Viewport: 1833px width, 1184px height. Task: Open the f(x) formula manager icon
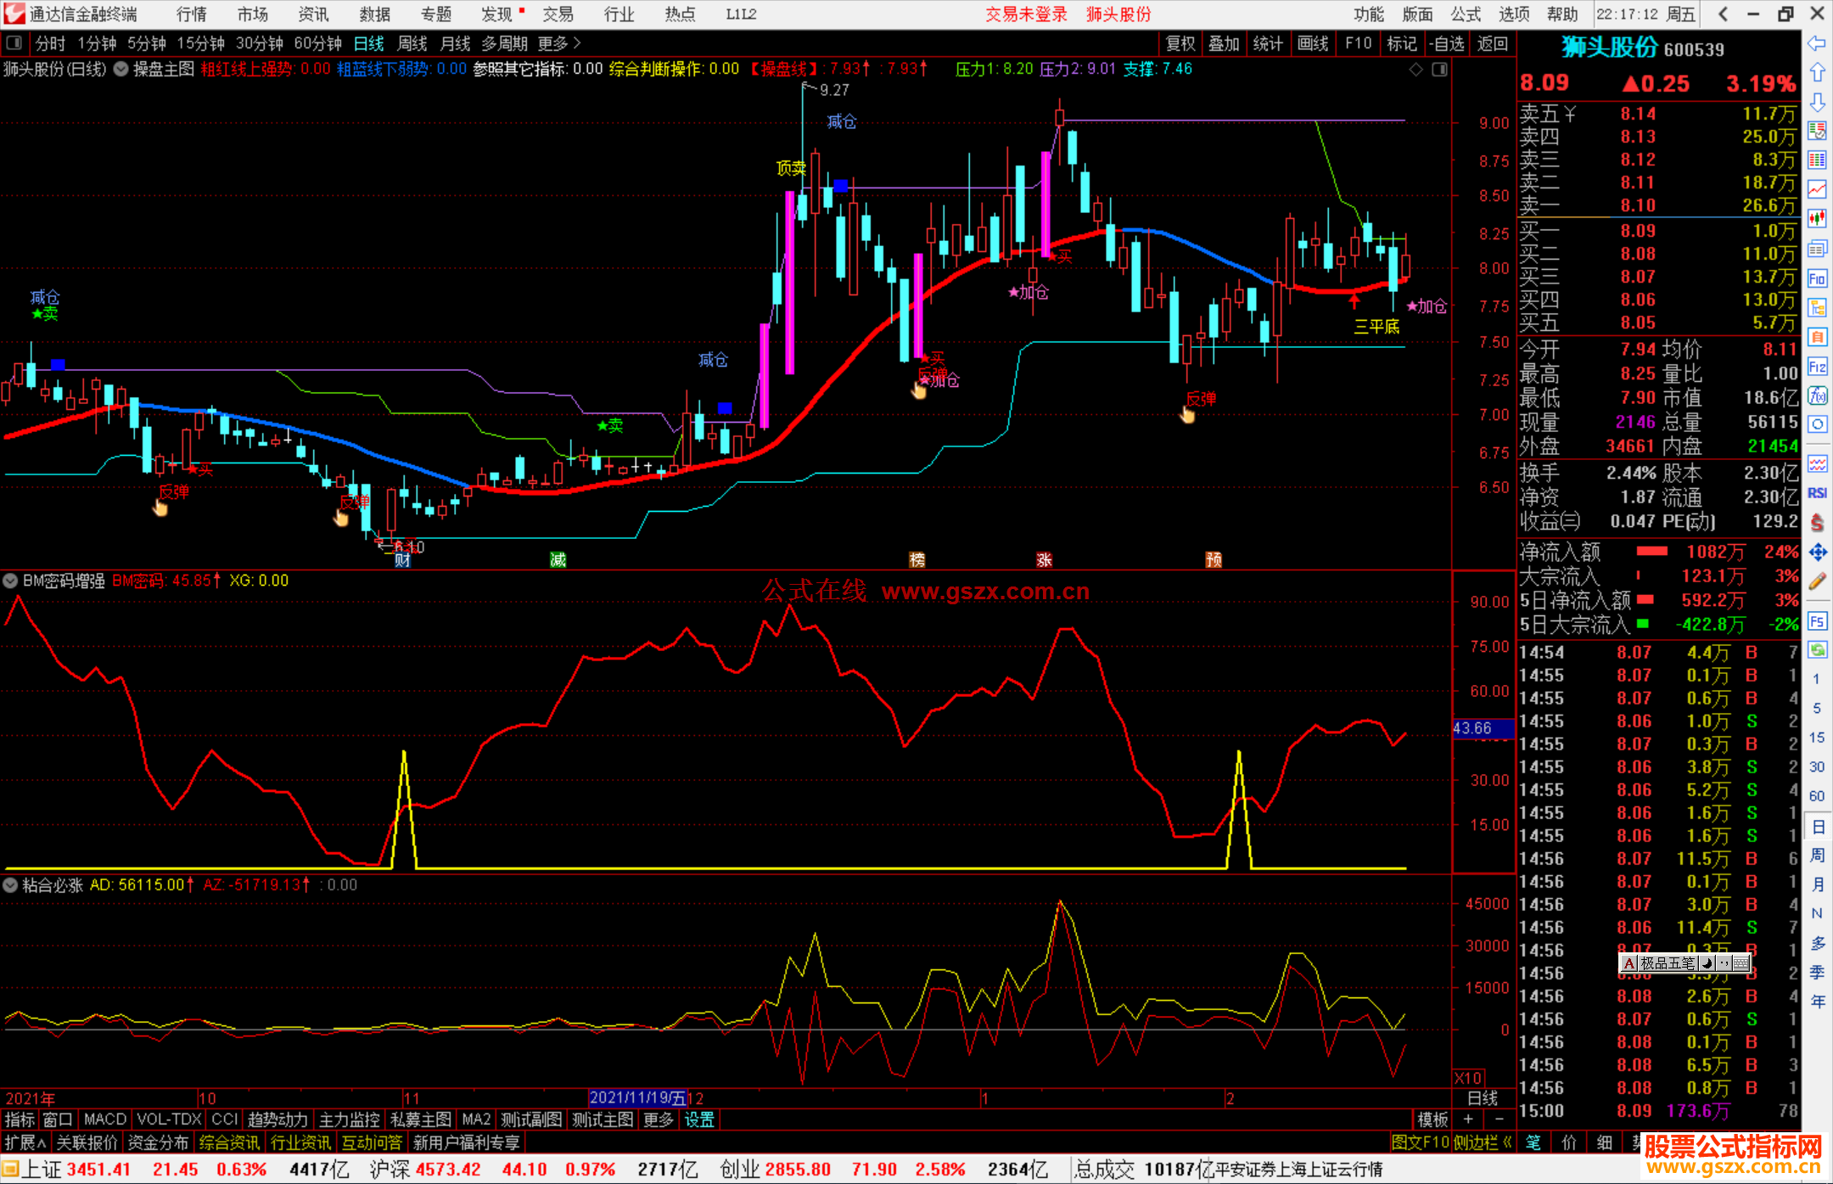coord(1817,396)
